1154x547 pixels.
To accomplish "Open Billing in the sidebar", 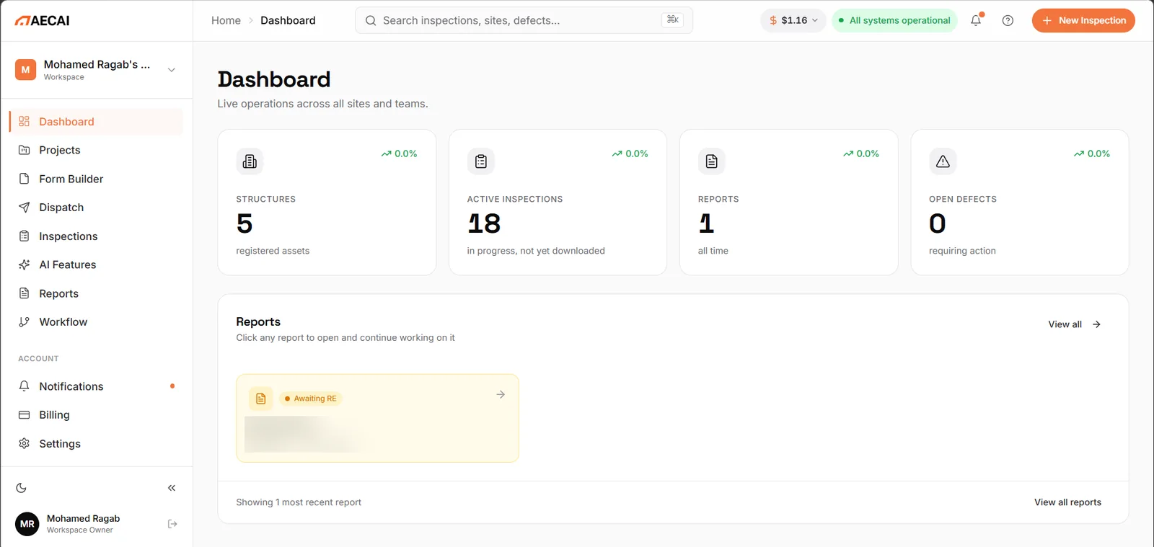I will tap(96, 415).
